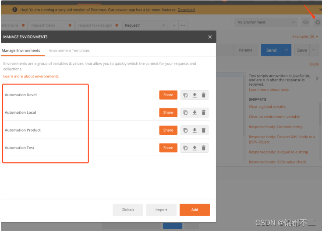Open the Code link
This screenshot has height=231, width=322.
pos(314,64)
